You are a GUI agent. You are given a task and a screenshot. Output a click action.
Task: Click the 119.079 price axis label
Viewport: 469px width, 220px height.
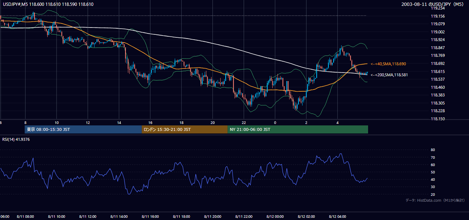tap(438, 24)
